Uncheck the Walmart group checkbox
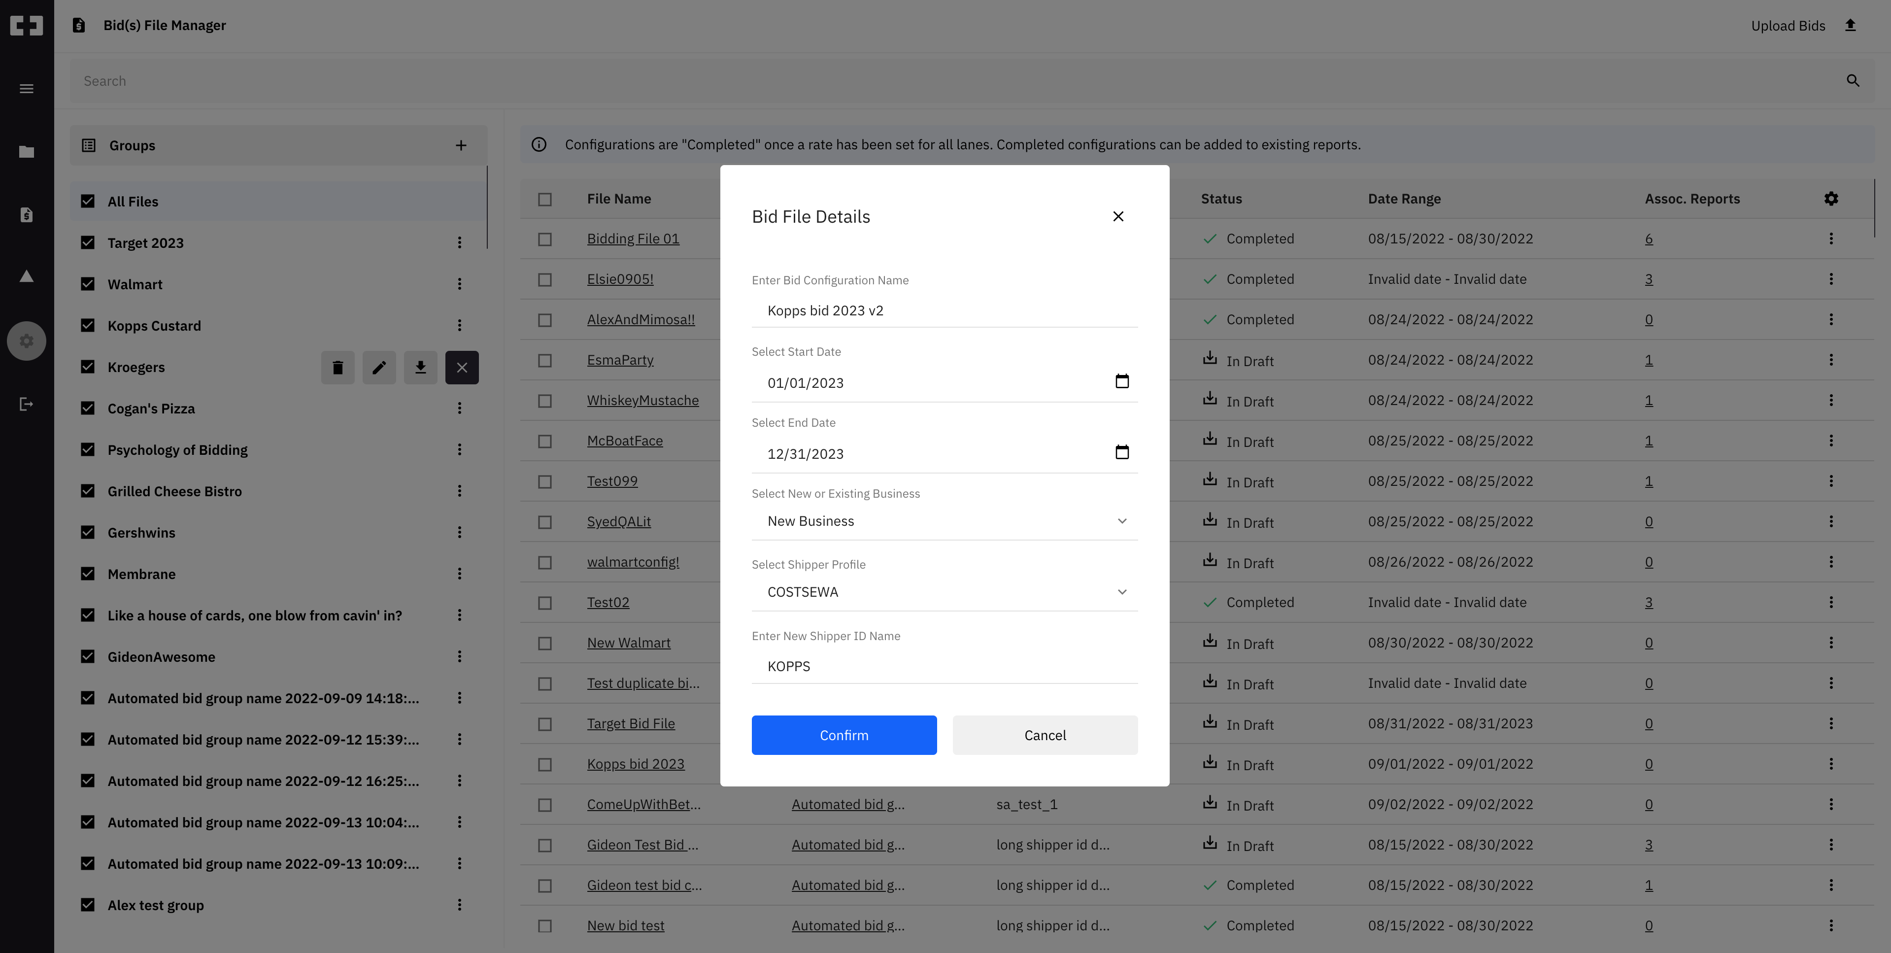The height and width of the screenshot is (953, 1891). coord(88,284)
